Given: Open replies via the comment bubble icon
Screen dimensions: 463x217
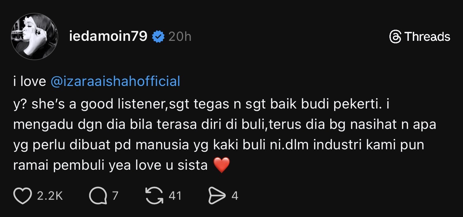Looking at the screenshot, I should [97, 196].
